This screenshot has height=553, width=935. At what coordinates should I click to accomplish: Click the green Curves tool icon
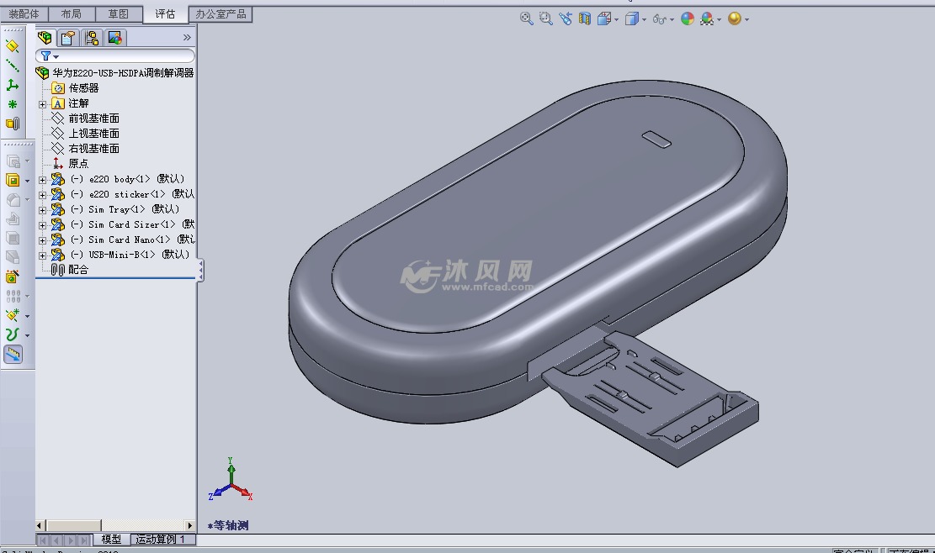(x=12, y=334)
